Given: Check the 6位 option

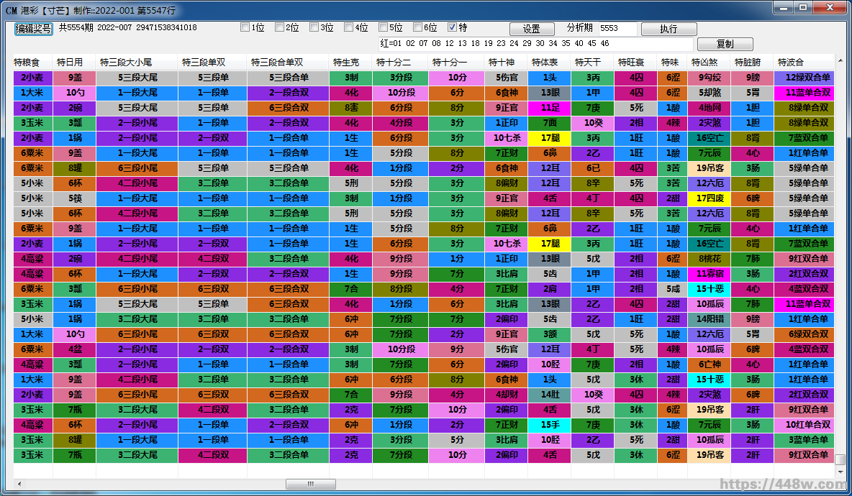Looking at the screenshot, I should coord(418,28).
